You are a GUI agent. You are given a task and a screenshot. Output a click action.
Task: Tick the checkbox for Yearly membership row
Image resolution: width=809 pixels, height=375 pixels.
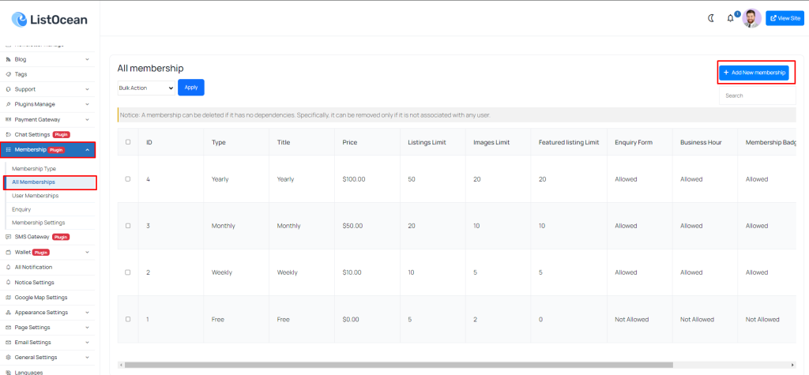128,179
